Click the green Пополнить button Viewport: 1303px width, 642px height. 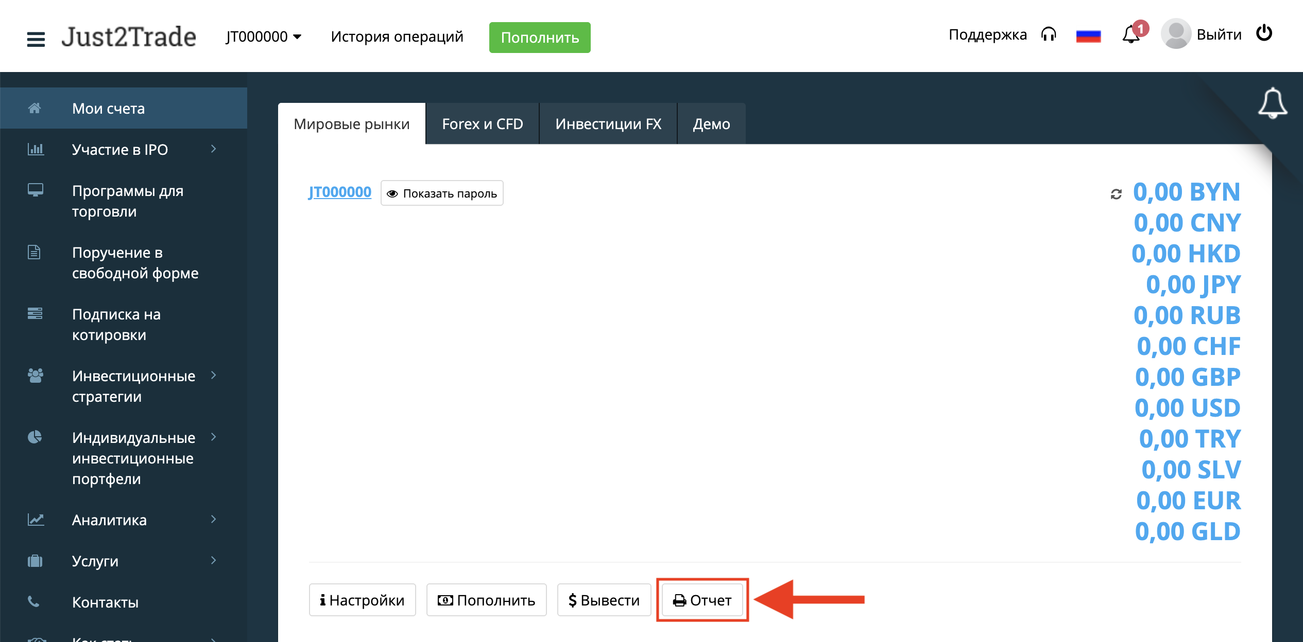coord(540,38)
